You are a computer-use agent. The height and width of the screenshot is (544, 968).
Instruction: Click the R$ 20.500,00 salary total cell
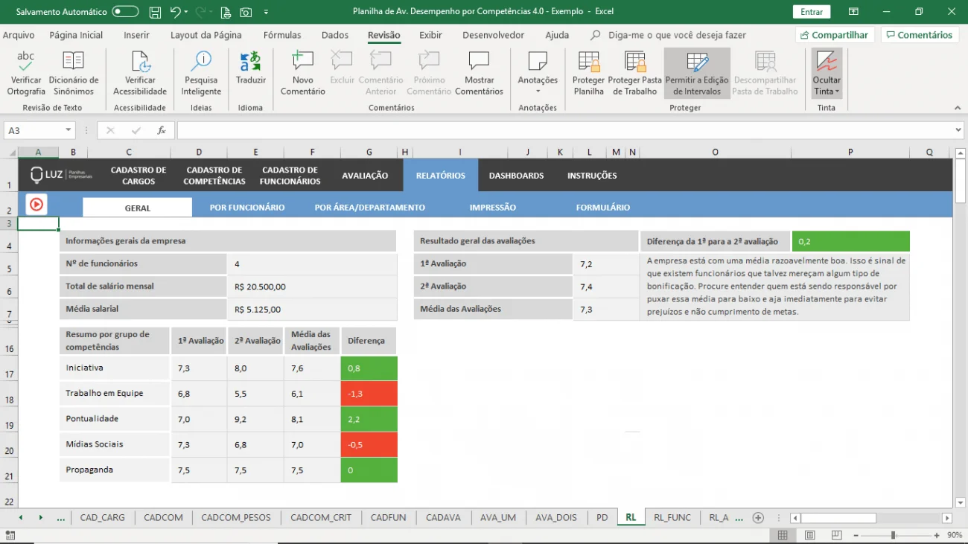pos(311,287)
